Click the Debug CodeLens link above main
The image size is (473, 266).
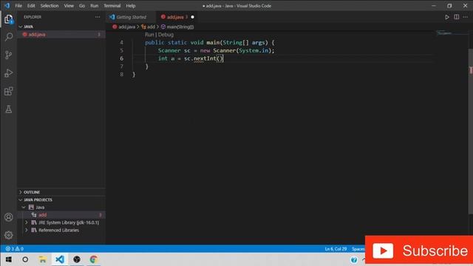pyautogui.click(x=166, y=35)
